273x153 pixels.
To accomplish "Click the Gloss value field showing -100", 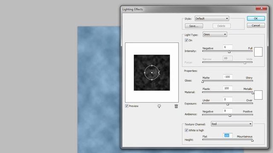I will coord(227,77).
